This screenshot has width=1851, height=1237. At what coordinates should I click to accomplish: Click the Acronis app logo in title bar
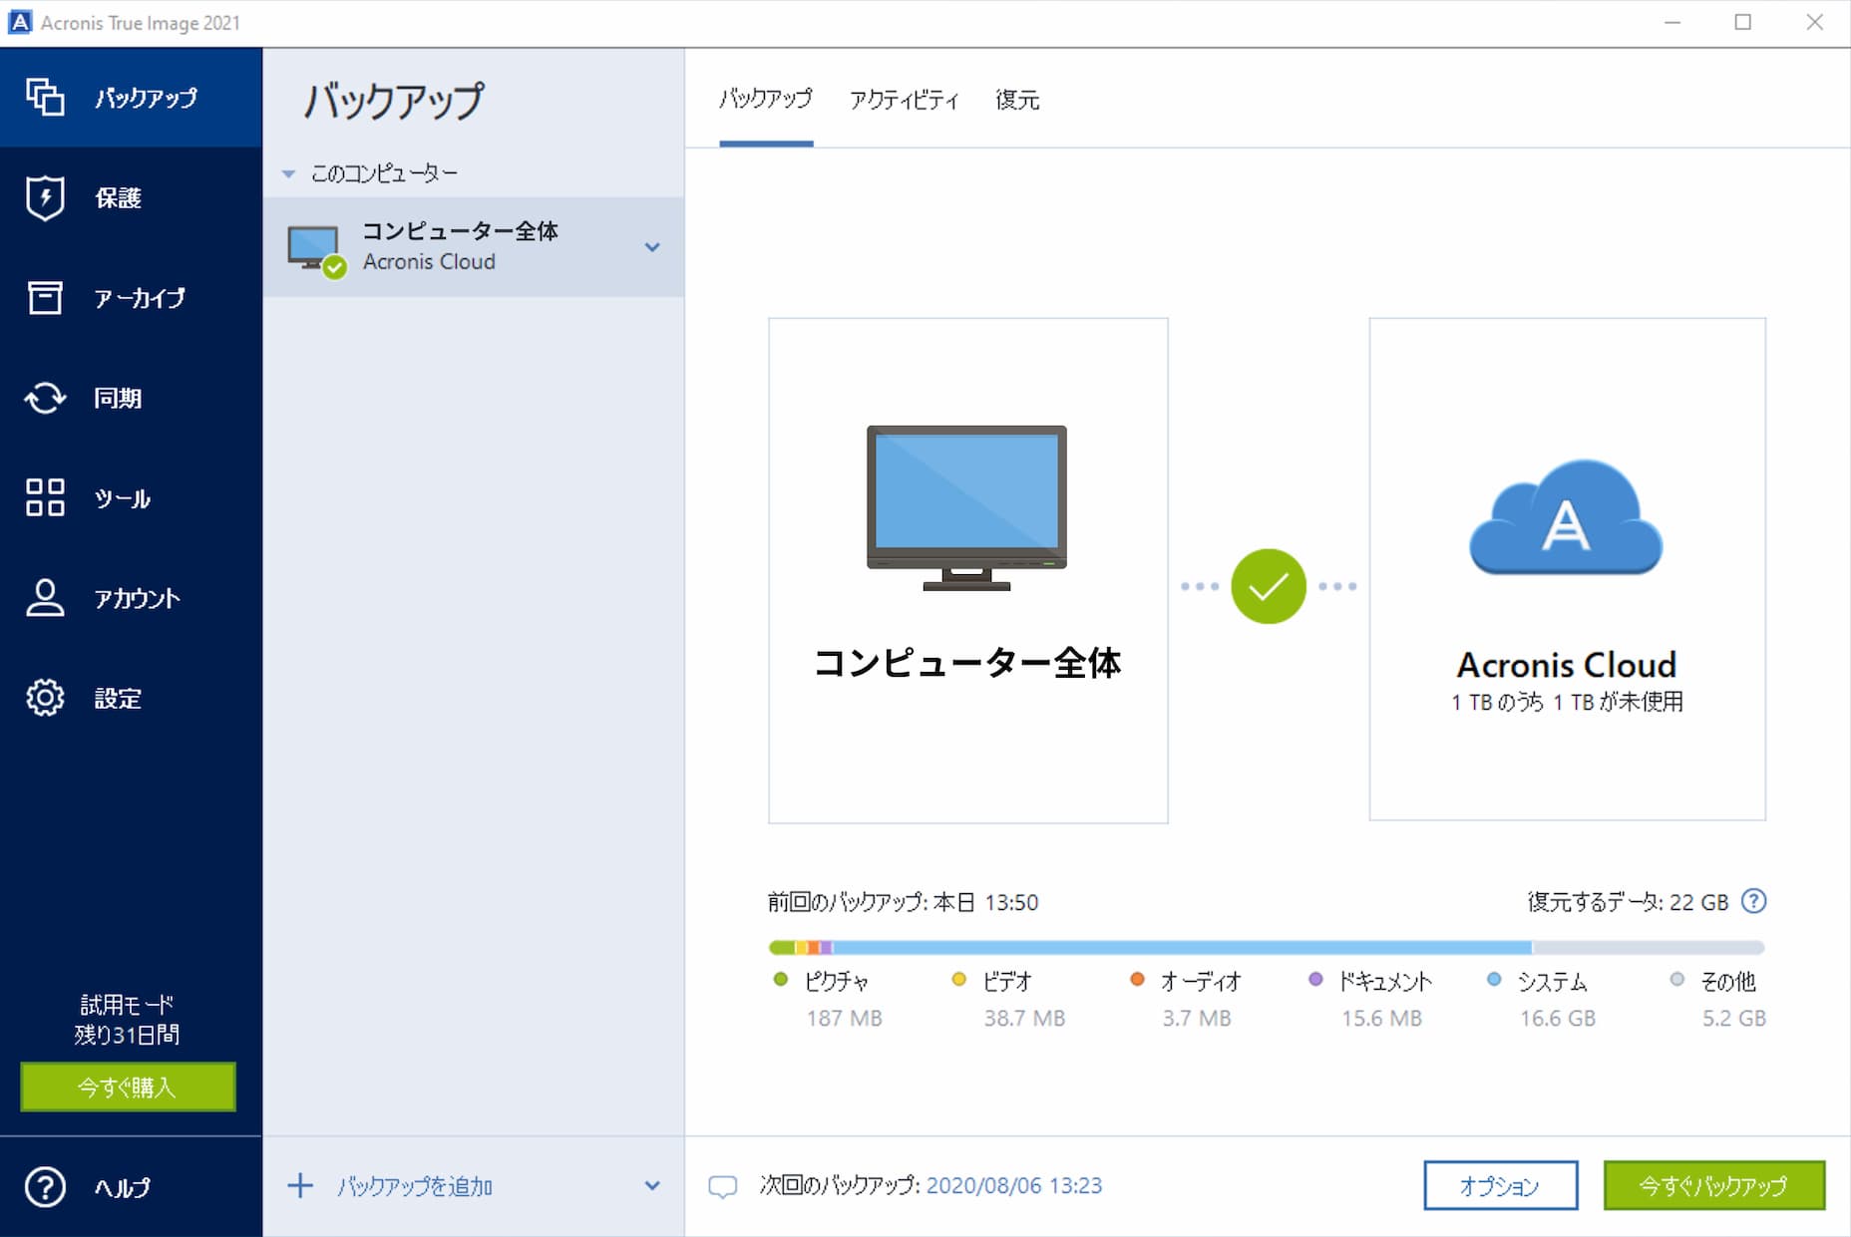[19, 22]
